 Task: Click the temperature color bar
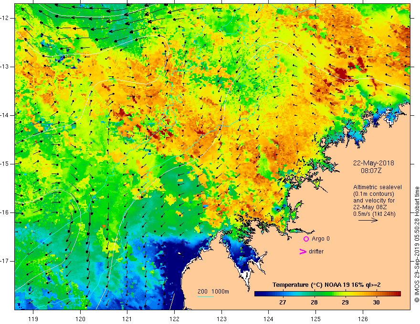327,294
